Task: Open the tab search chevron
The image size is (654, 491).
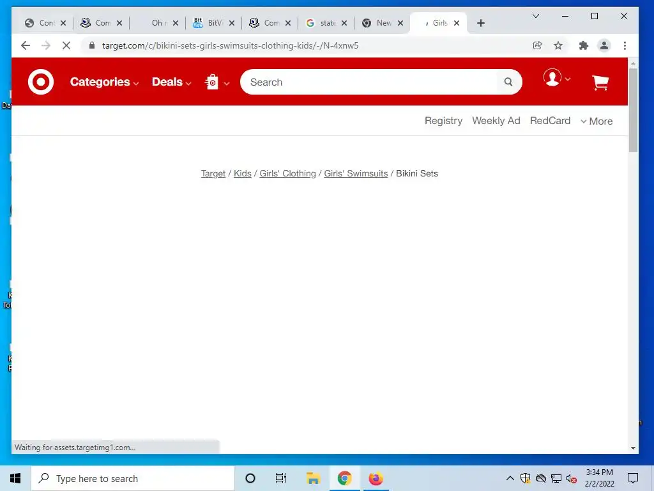Action: point(536,16)
